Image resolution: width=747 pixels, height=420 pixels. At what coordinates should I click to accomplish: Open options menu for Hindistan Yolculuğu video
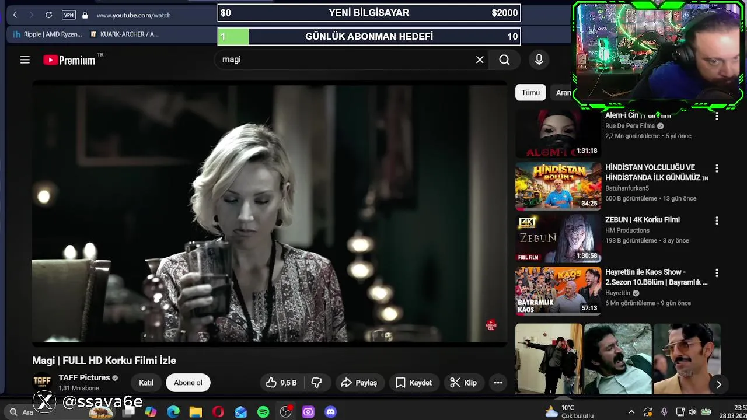point(717,168)
